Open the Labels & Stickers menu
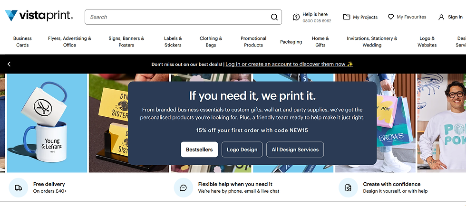This screenshot has height=206, width=466. (173, 42)
